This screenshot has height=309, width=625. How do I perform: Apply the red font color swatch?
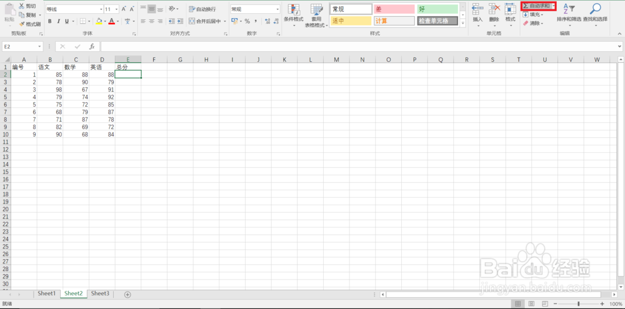pos(112,21)
